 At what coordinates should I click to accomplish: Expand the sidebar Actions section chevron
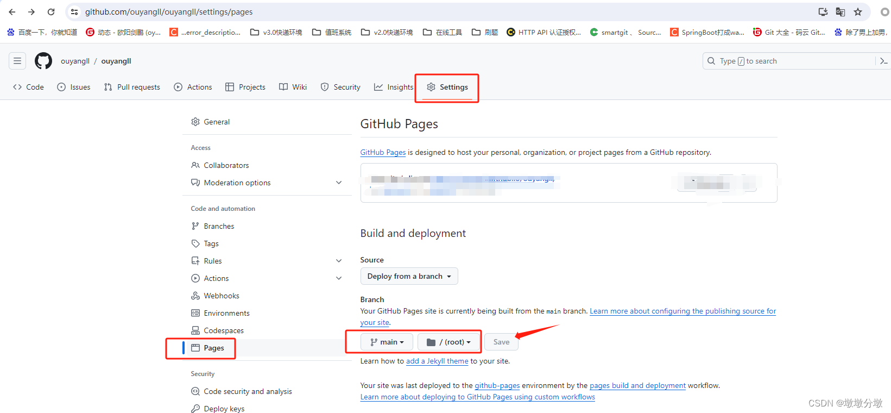(339, 278)
